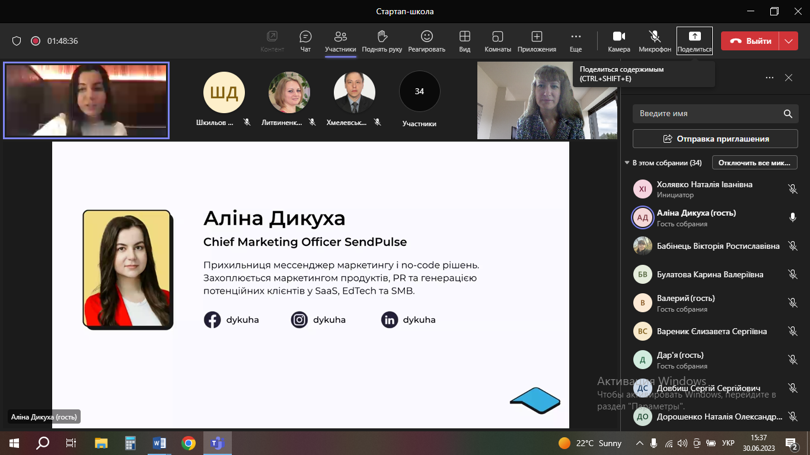Click the recording indicator icon
The image size is (810, 455).
(36, 41)
